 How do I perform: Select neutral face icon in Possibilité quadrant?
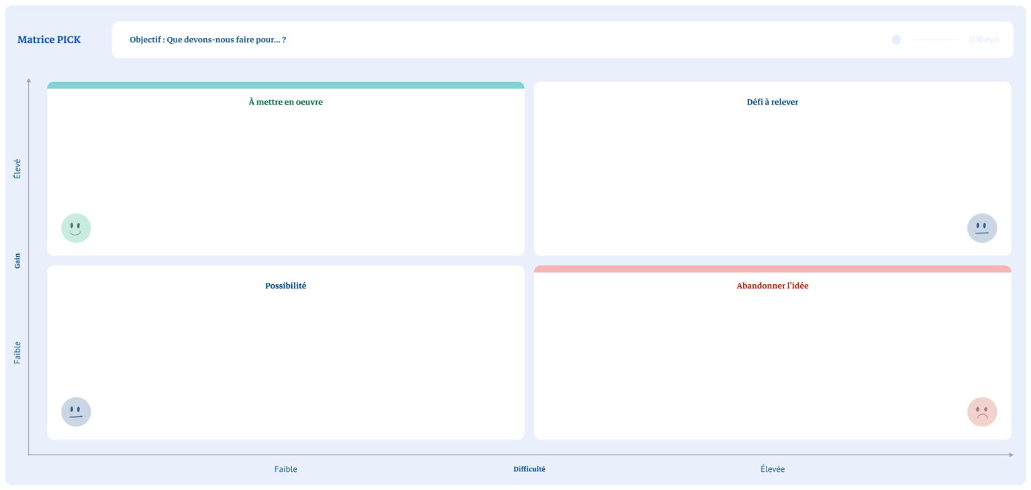coord(76,412)
